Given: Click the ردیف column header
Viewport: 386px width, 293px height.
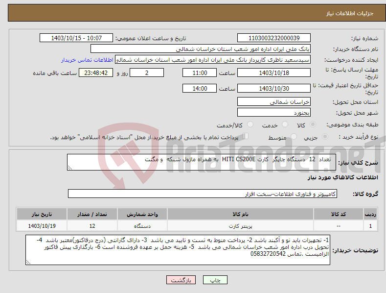Looking at the screenshot, I should (x=370, y=214).
